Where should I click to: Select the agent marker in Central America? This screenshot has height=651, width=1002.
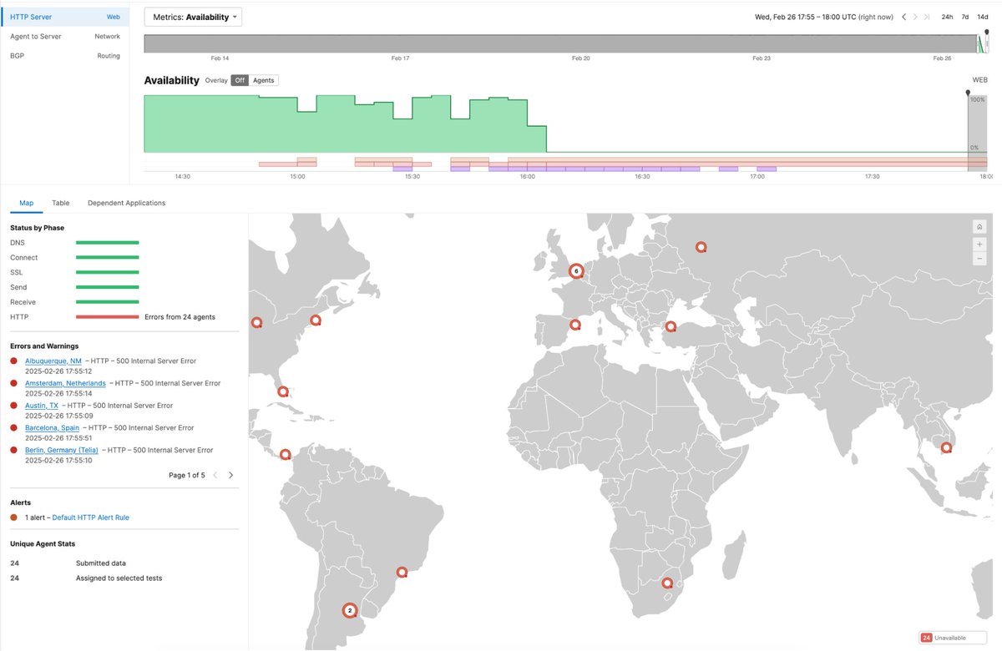tap(286, 454)
